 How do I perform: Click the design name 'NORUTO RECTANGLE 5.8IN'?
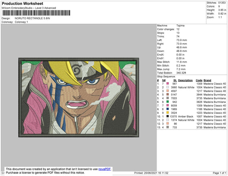32,18
